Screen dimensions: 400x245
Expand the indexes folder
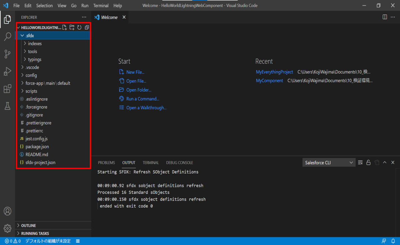pos(53,44)
